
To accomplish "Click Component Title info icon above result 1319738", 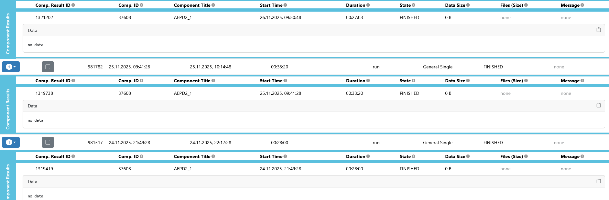I will (x=213, y=81).
